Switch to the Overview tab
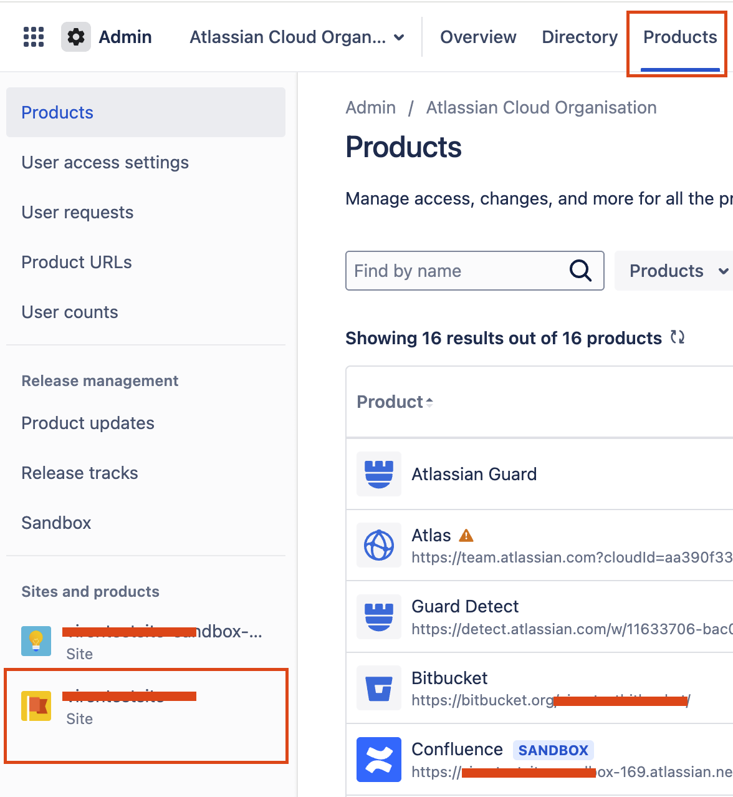 click(478, 37)
